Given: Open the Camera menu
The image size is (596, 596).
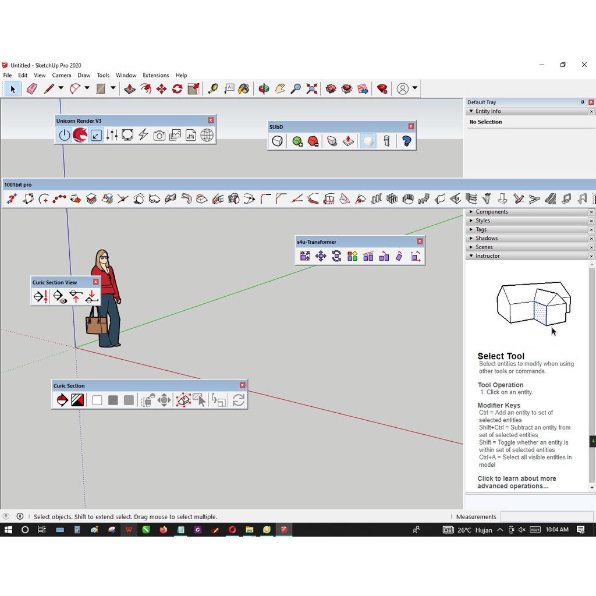Looking at the screenshot, I should (62, 75).
